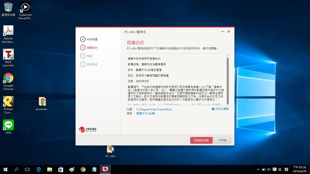This screenshot has width=310, height=174.
Task: Open PCMan Combo desktop shortcut
Action: [x=8, y=103]
